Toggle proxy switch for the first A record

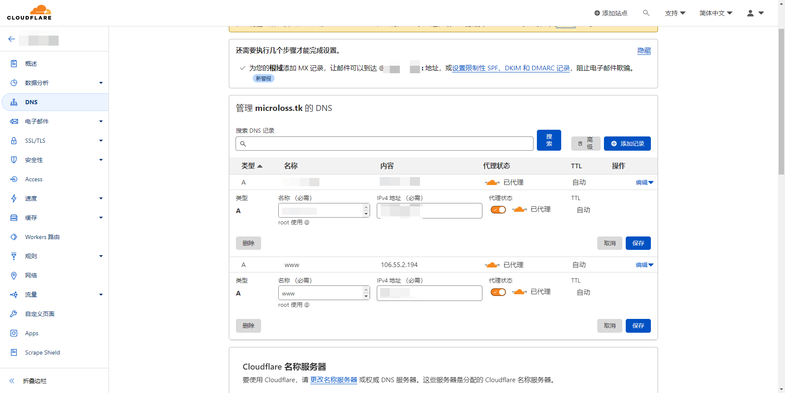click(498, 210)
